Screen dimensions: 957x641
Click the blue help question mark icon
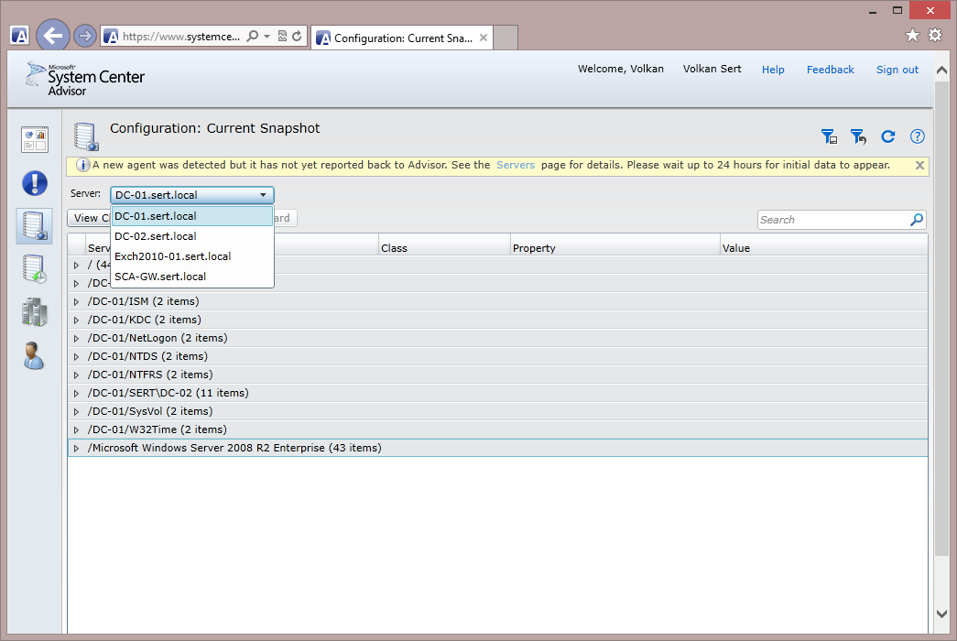tap(917, 136)
